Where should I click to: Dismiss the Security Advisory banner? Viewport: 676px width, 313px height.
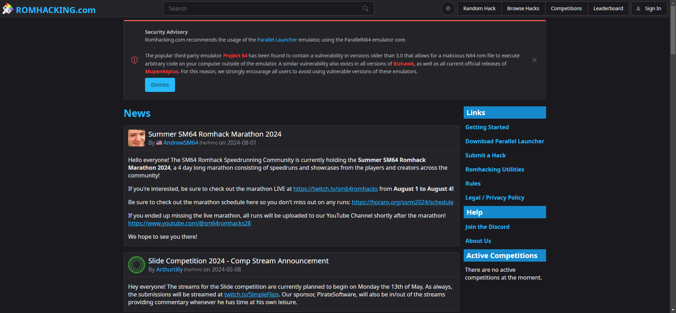coord(160,85)
